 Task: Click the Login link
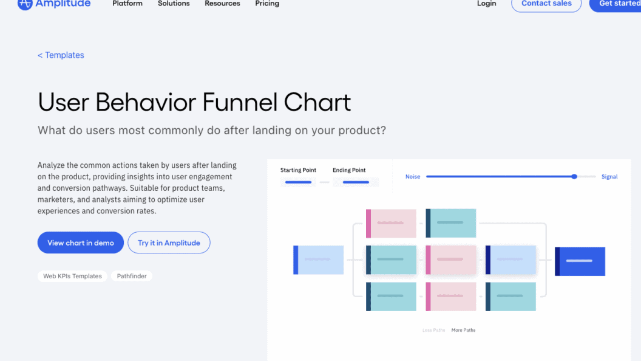(486, 4)
